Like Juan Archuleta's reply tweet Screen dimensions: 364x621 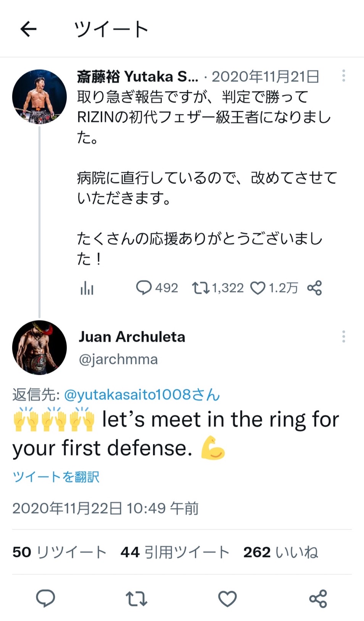[227, 598]
